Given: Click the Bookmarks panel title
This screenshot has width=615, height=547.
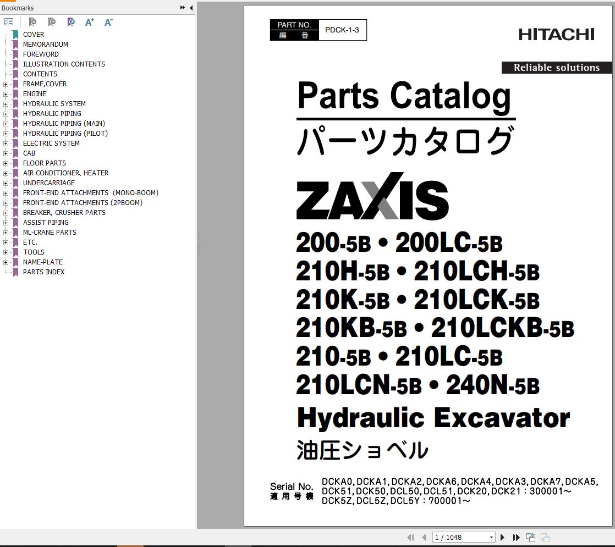Looking at the screenshot, I should pyautogui.click(x=18, y=8).
